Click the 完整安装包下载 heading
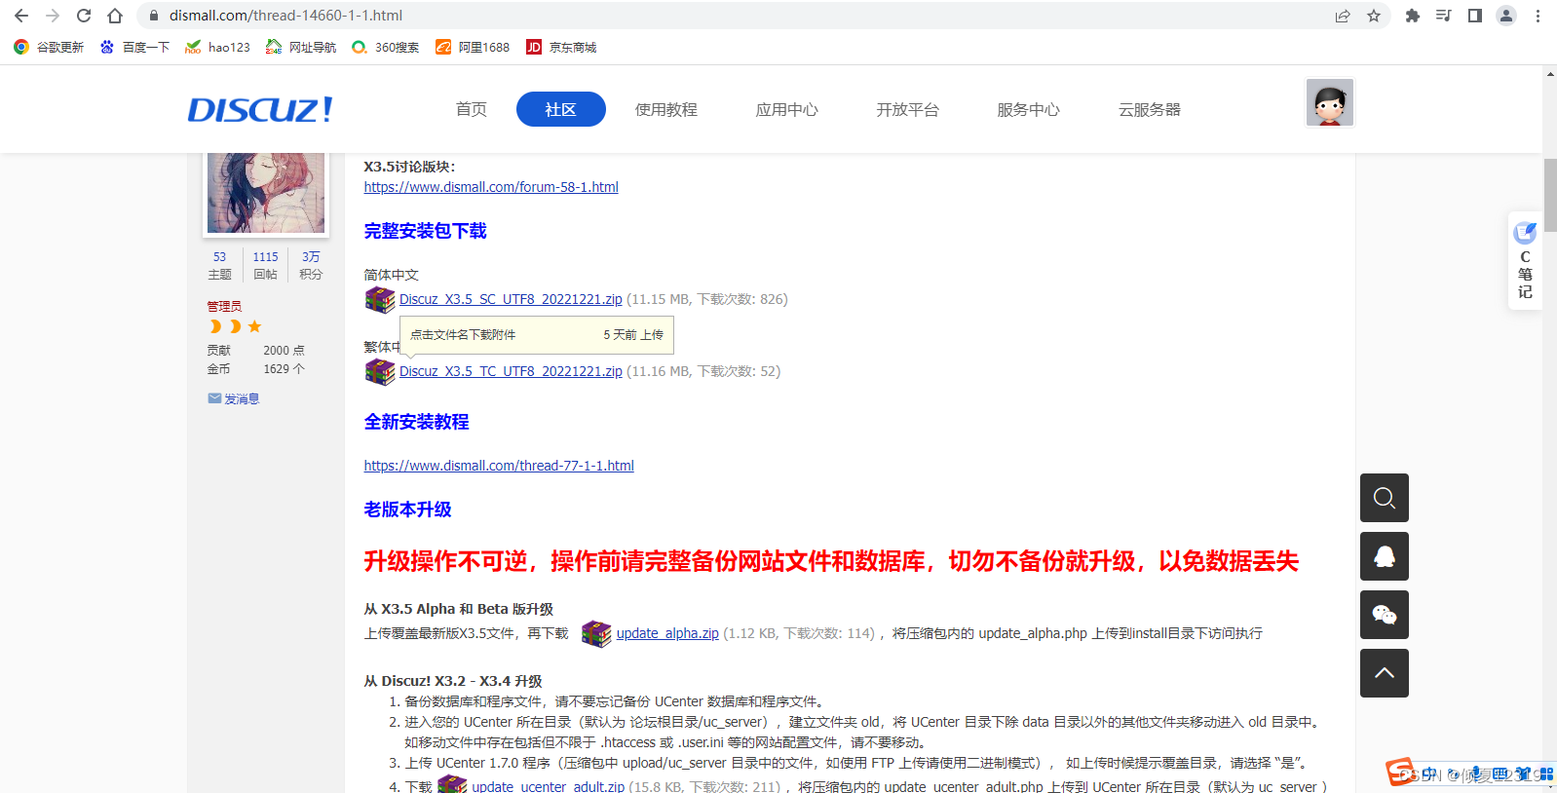Viewport: 1557px width, 793px height. tap(425, 231)
